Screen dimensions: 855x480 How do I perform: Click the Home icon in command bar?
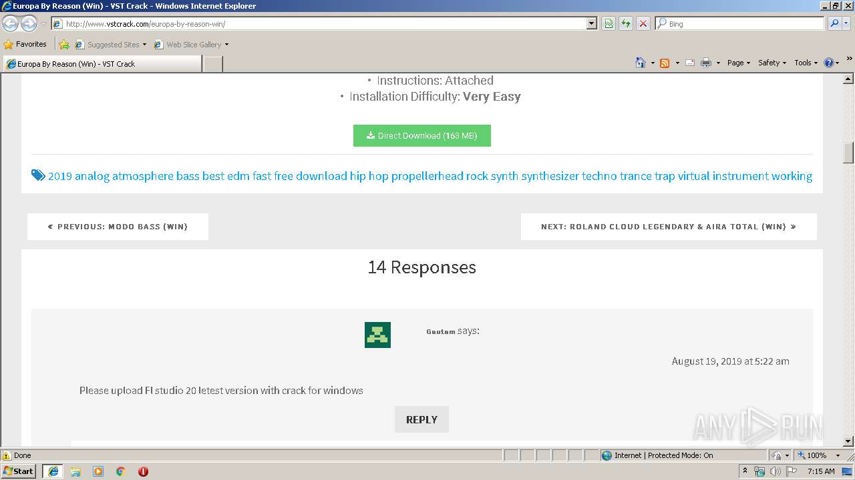tap(640, 63)
